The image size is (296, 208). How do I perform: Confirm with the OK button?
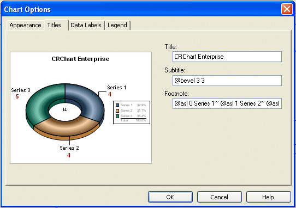pos(170,197)
